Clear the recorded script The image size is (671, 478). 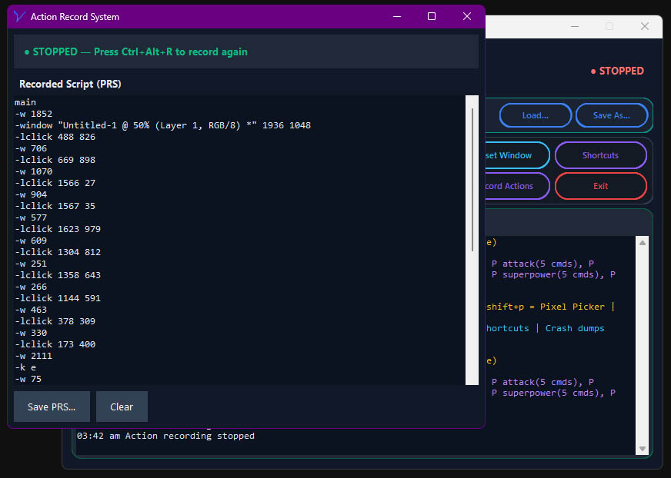pyautogui.click(x=122, y=407)
